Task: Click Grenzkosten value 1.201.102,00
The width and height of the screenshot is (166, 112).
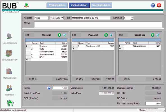Action: pyautogui.click(x=107, y=88)
